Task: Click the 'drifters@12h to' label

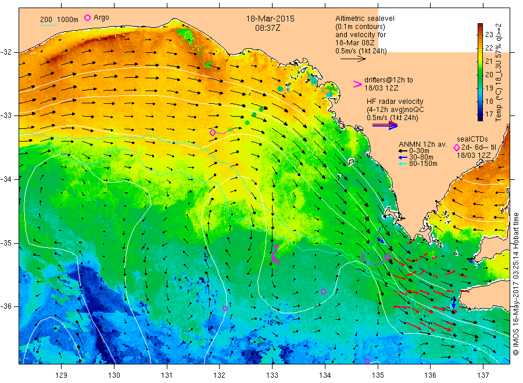Action: click(x=389, y=80)
